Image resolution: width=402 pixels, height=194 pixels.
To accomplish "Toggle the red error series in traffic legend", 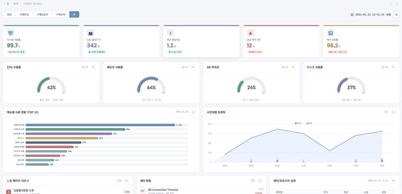I will (x=310, y=123).
